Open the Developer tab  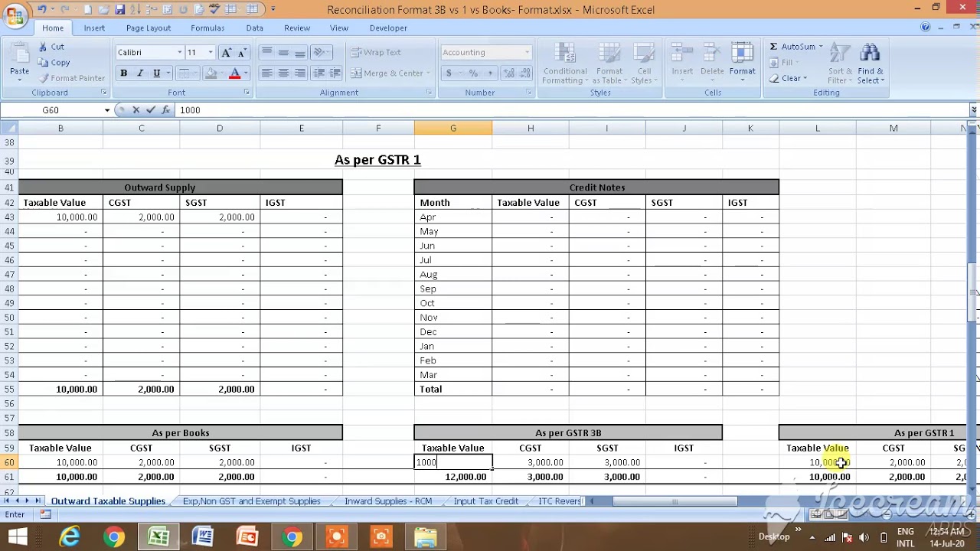(x=388, y=28)
